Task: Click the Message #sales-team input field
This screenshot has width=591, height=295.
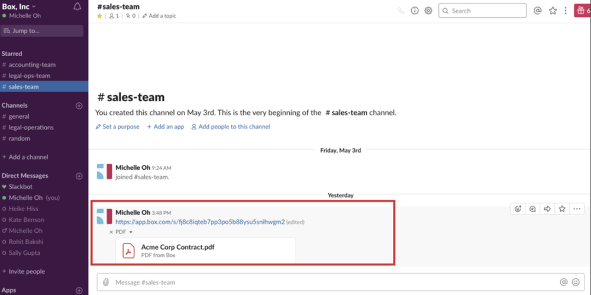Action: click(x=331, y=283)
